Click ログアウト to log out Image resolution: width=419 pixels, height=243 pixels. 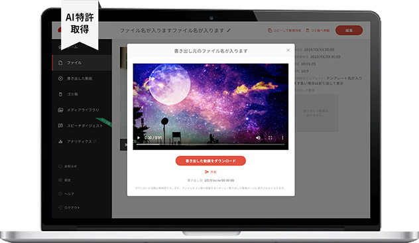(69, 208)
